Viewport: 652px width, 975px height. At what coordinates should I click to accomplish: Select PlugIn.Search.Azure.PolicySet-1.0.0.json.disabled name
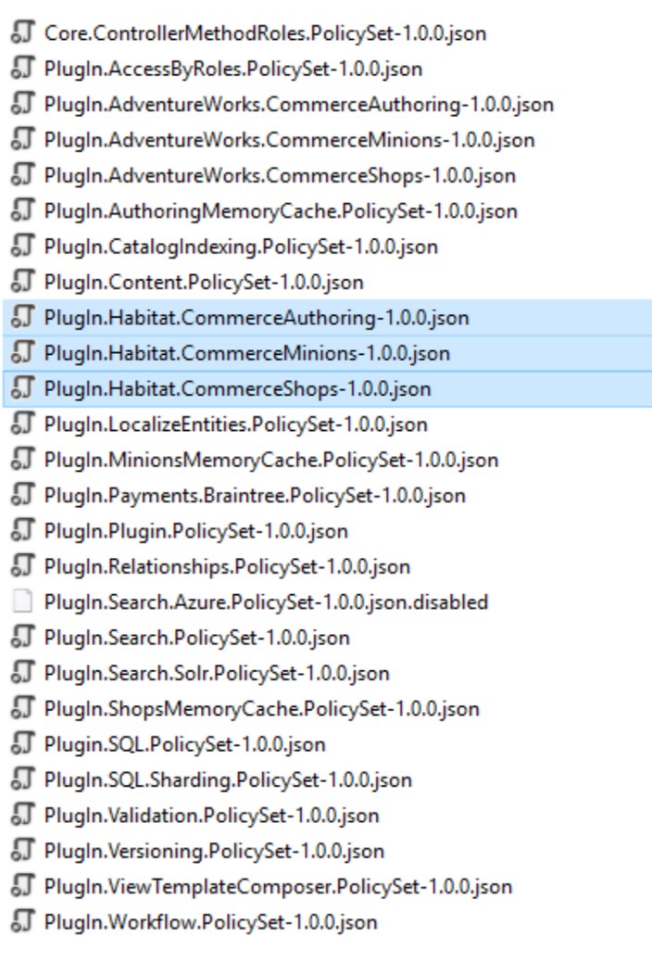(266, 601)
